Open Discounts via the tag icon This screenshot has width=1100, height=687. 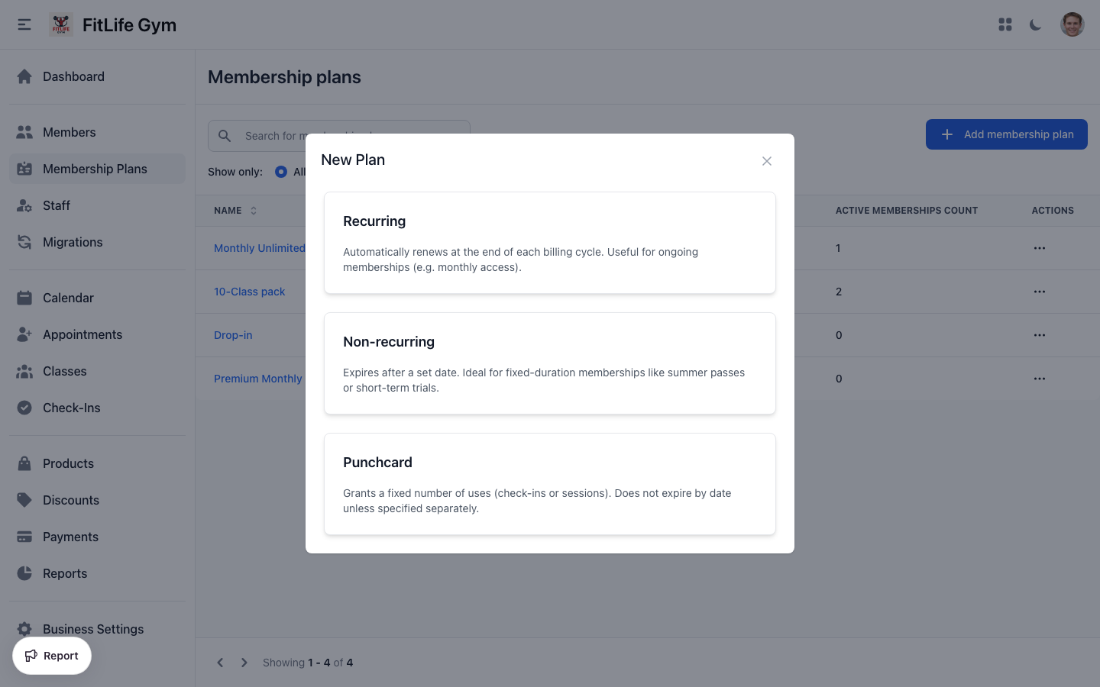point(25,500)
